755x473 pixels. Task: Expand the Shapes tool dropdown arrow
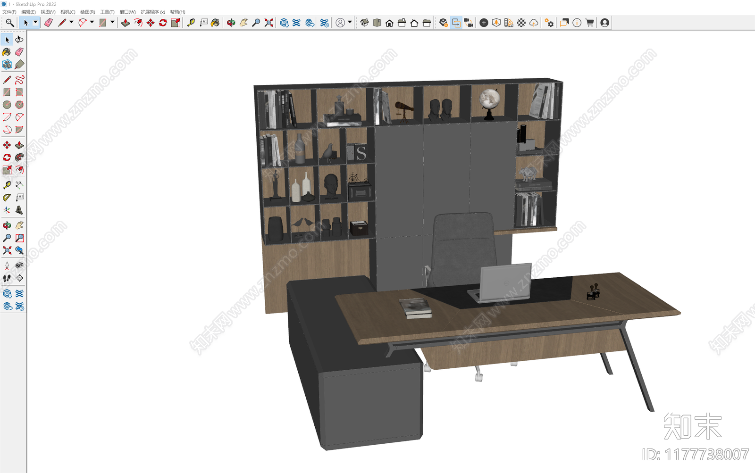112,22
